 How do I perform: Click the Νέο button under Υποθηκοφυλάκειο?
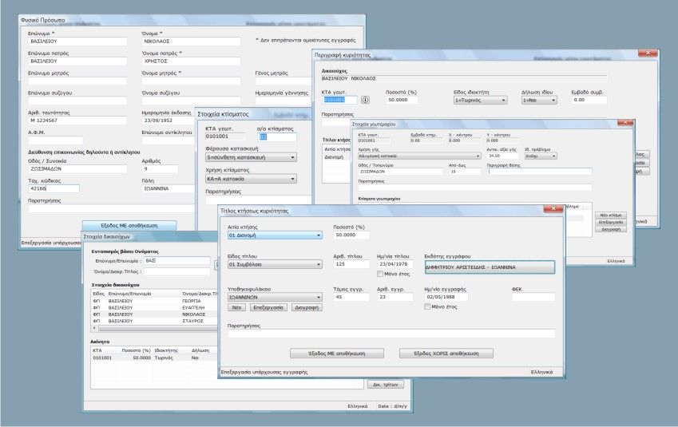point(236,306)
